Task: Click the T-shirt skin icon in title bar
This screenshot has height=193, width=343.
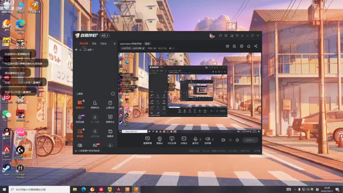Action: point(237,36)
